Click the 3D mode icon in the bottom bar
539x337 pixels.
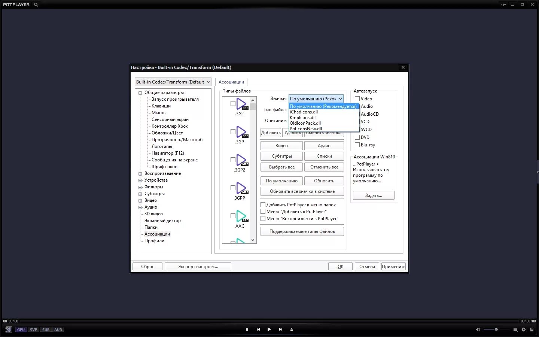(8, 330)
